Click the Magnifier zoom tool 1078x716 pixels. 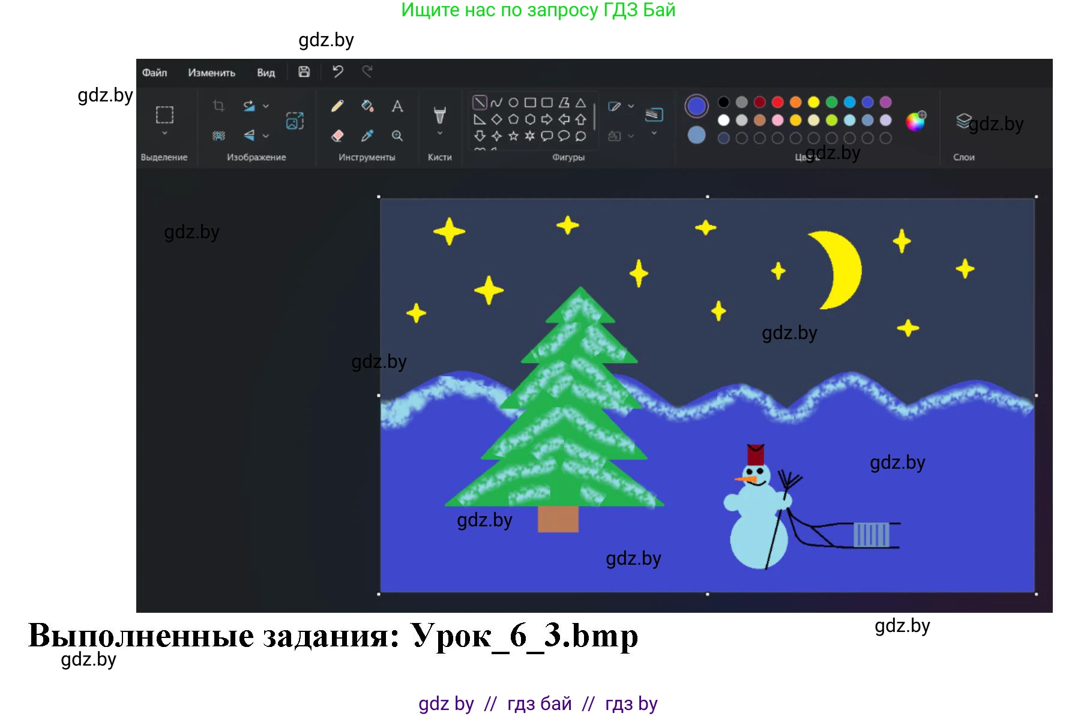397,136
